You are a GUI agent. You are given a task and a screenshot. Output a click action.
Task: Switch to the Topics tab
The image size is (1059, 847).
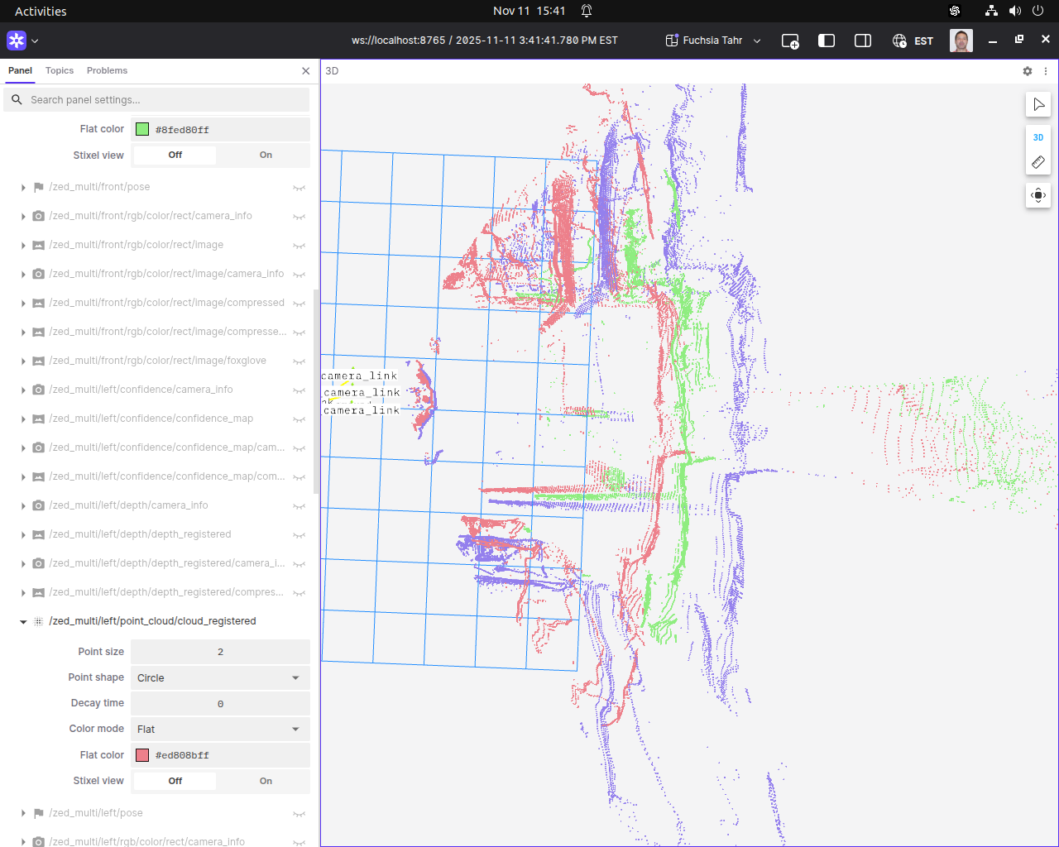pyautogui.click(x=60, y=71)
